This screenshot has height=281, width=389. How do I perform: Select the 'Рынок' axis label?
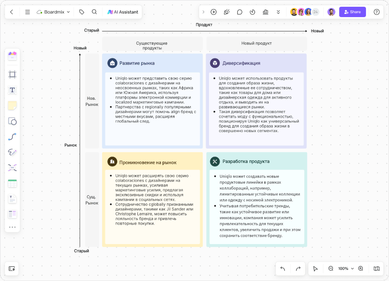(70, 145)
